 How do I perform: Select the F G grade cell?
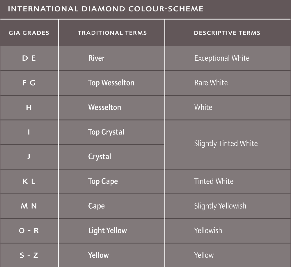point(29,83)
